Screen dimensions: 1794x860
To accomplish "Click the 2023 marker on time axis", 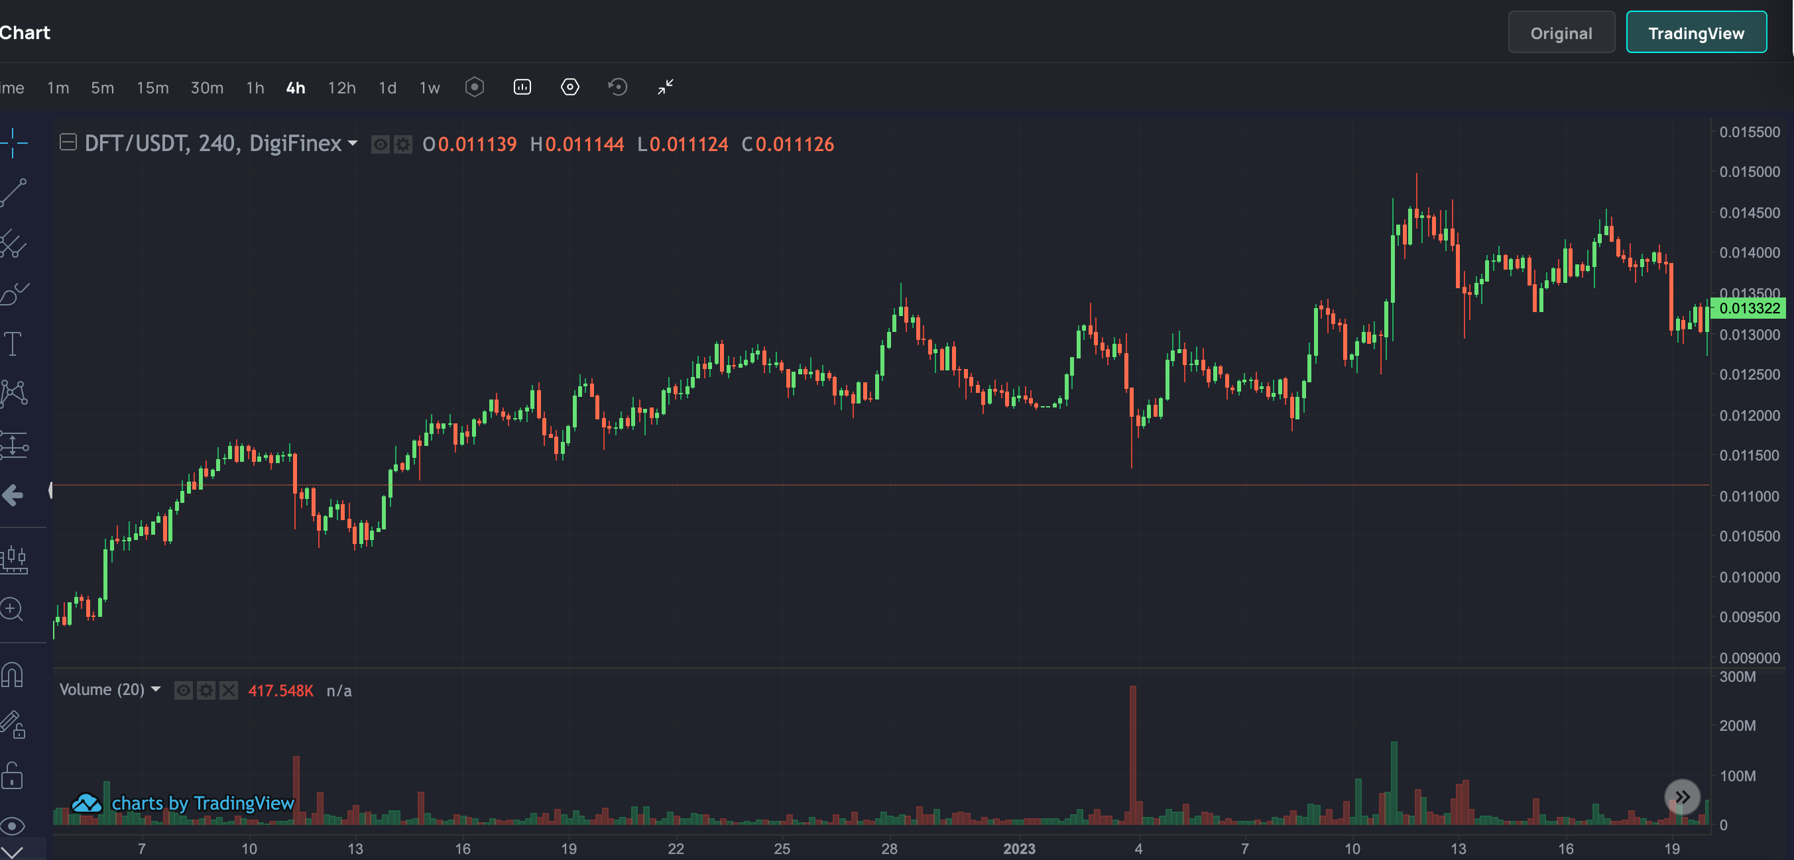I will coord(1019,848).
